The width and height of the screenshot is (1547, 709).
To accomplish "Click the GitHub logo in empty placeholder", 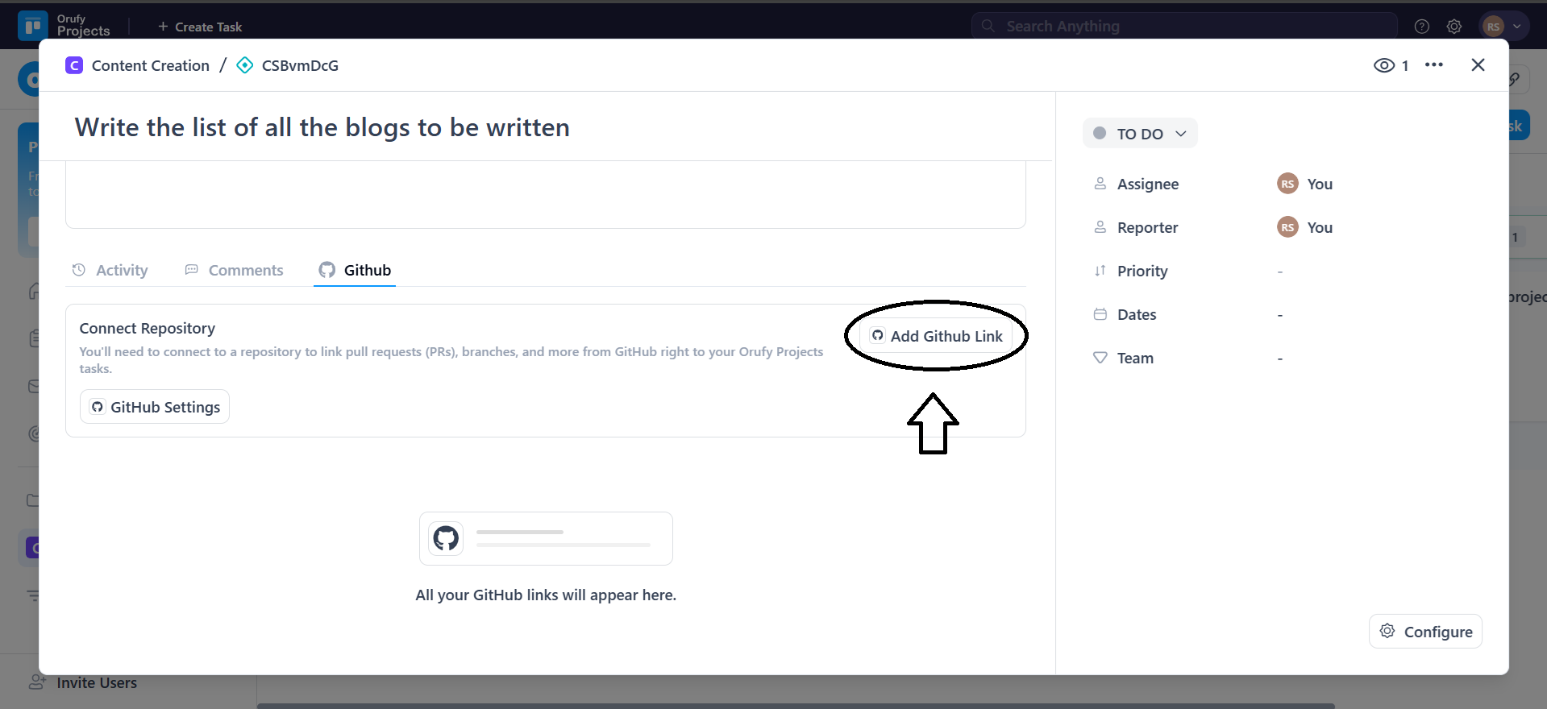I will 446,538.
